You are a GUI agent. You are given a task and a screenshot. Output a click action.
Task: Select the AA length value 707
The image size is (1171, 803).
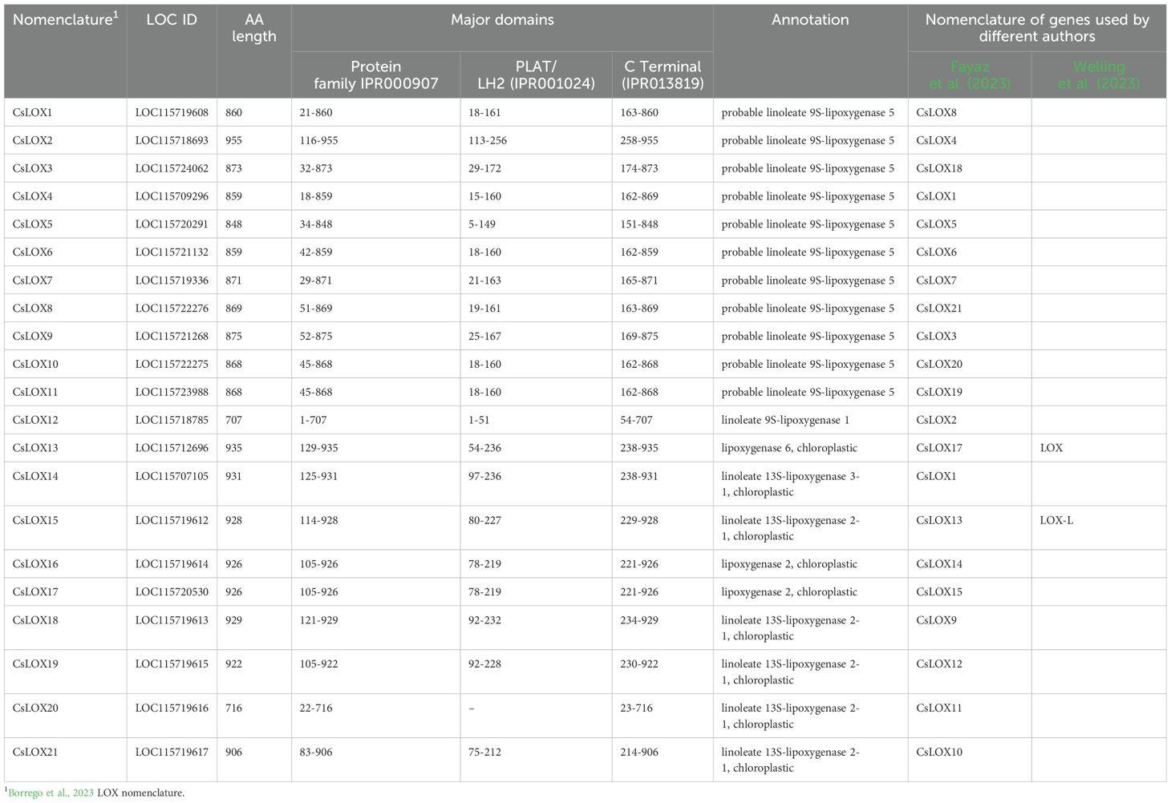tap(233, 422)
